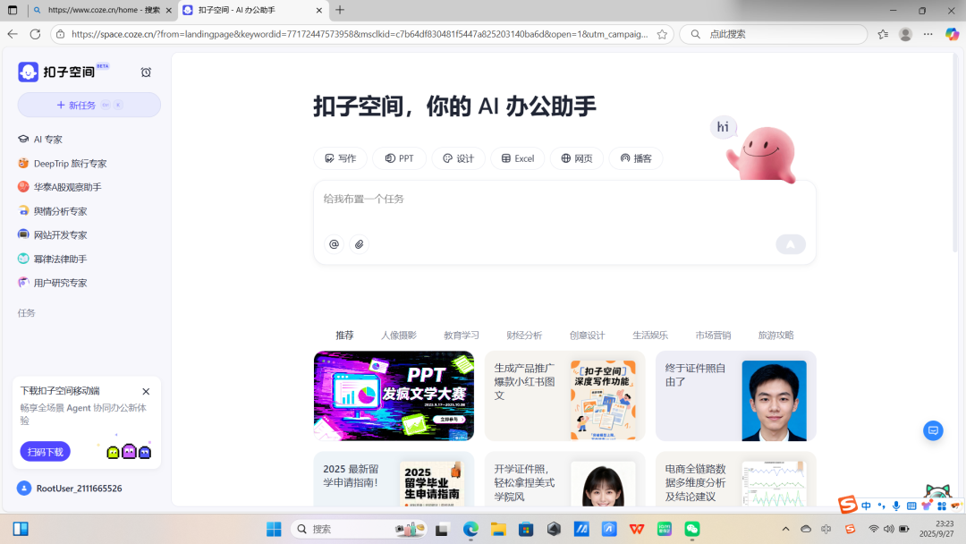Choose the 设计 task type chip
Image resolution: width=966 pixels, height=544 pixels.
(458, 158)
